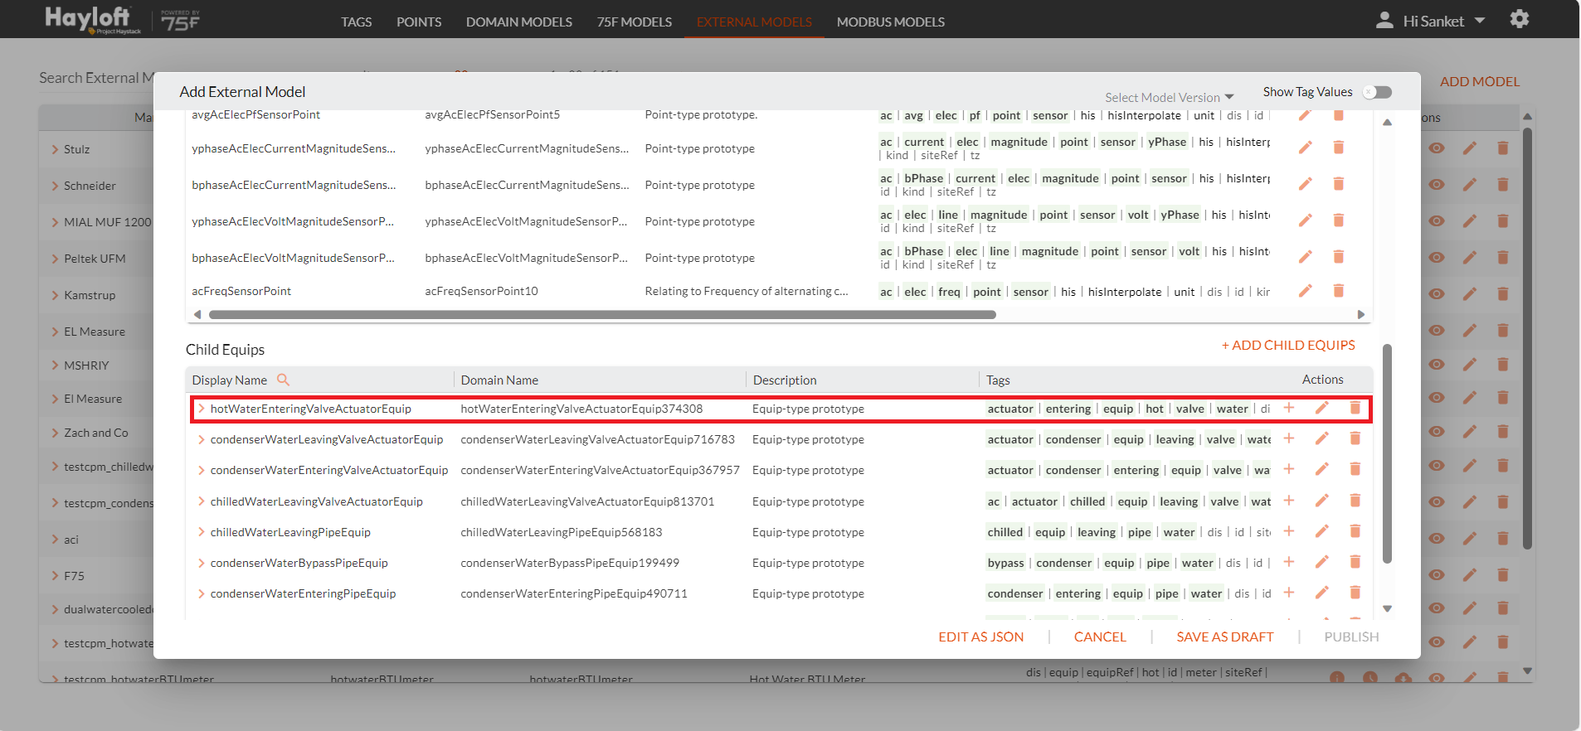The height and width of the screenshot is (731, 1581).
Task: Expand the F75 model row
Action: (x=55, y=576)
